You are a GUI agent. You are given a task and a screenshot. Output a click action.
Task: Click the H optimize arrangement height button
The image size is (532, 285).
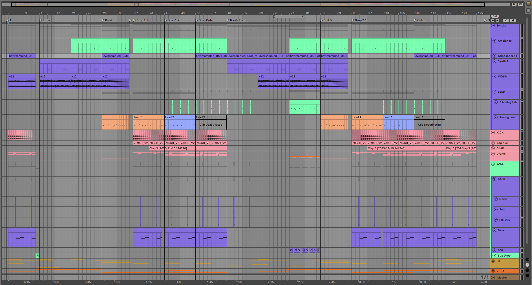pos(514,5)
